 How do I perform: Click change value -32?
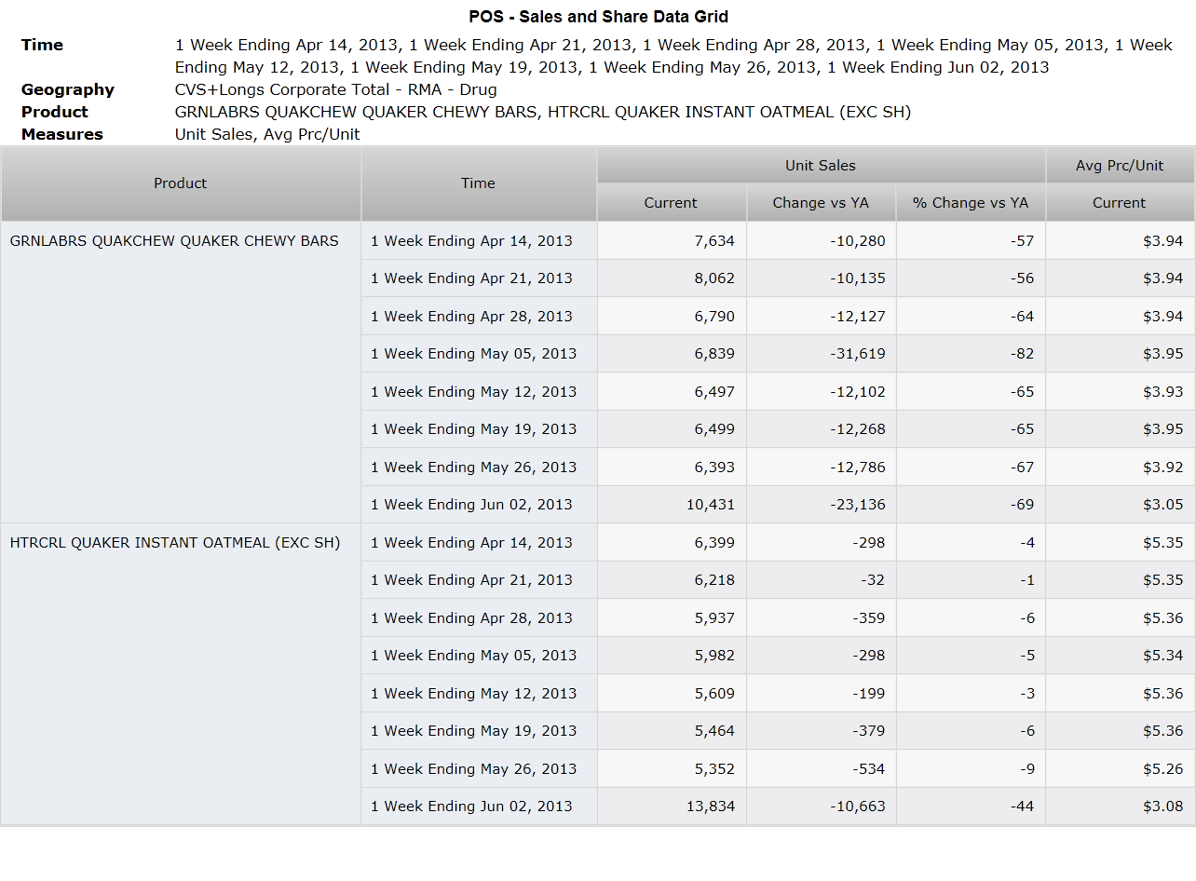click(x=821, y=579)
